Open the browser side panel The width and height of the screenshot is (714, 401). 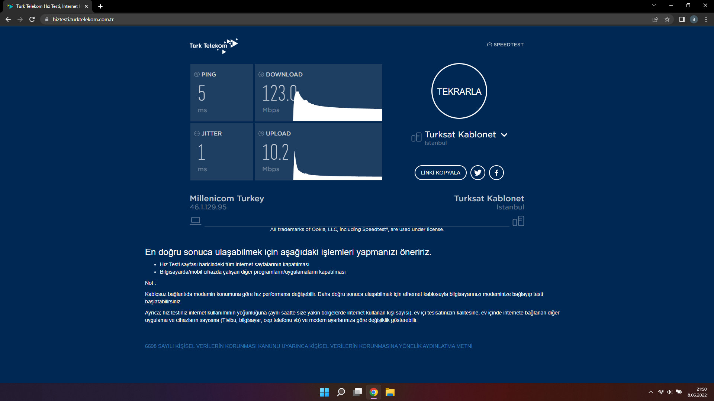click(x=682, y=19)
